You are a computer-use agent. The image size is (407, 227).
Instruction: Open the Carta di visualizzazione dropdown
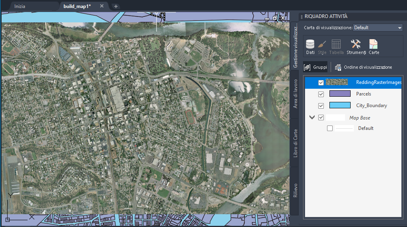click(378, 28)
